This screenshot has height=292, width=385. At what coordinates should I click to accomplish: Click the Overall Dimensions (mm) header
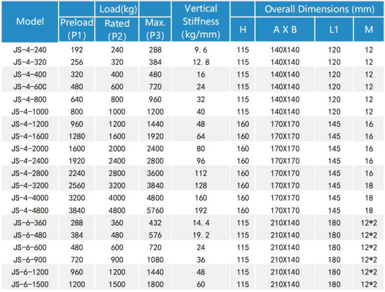click(x=319, y=9)
